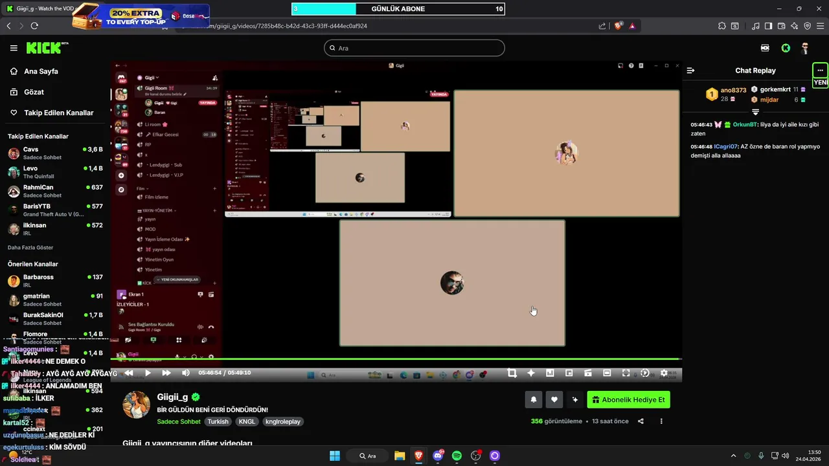Open the gmatrian recommended channel

(x=55, y=300)
